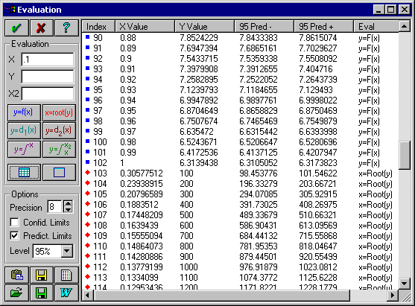Click the green checkmark OK icon
415x306 pixels.
coord(16,28)
